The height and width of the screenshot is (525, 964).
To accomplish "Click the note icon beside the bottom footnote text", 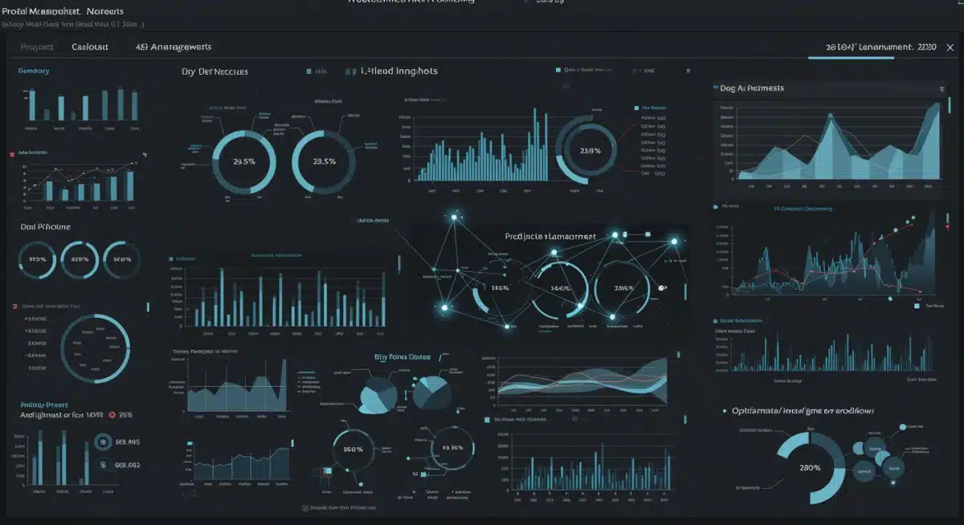I will 304,507.
